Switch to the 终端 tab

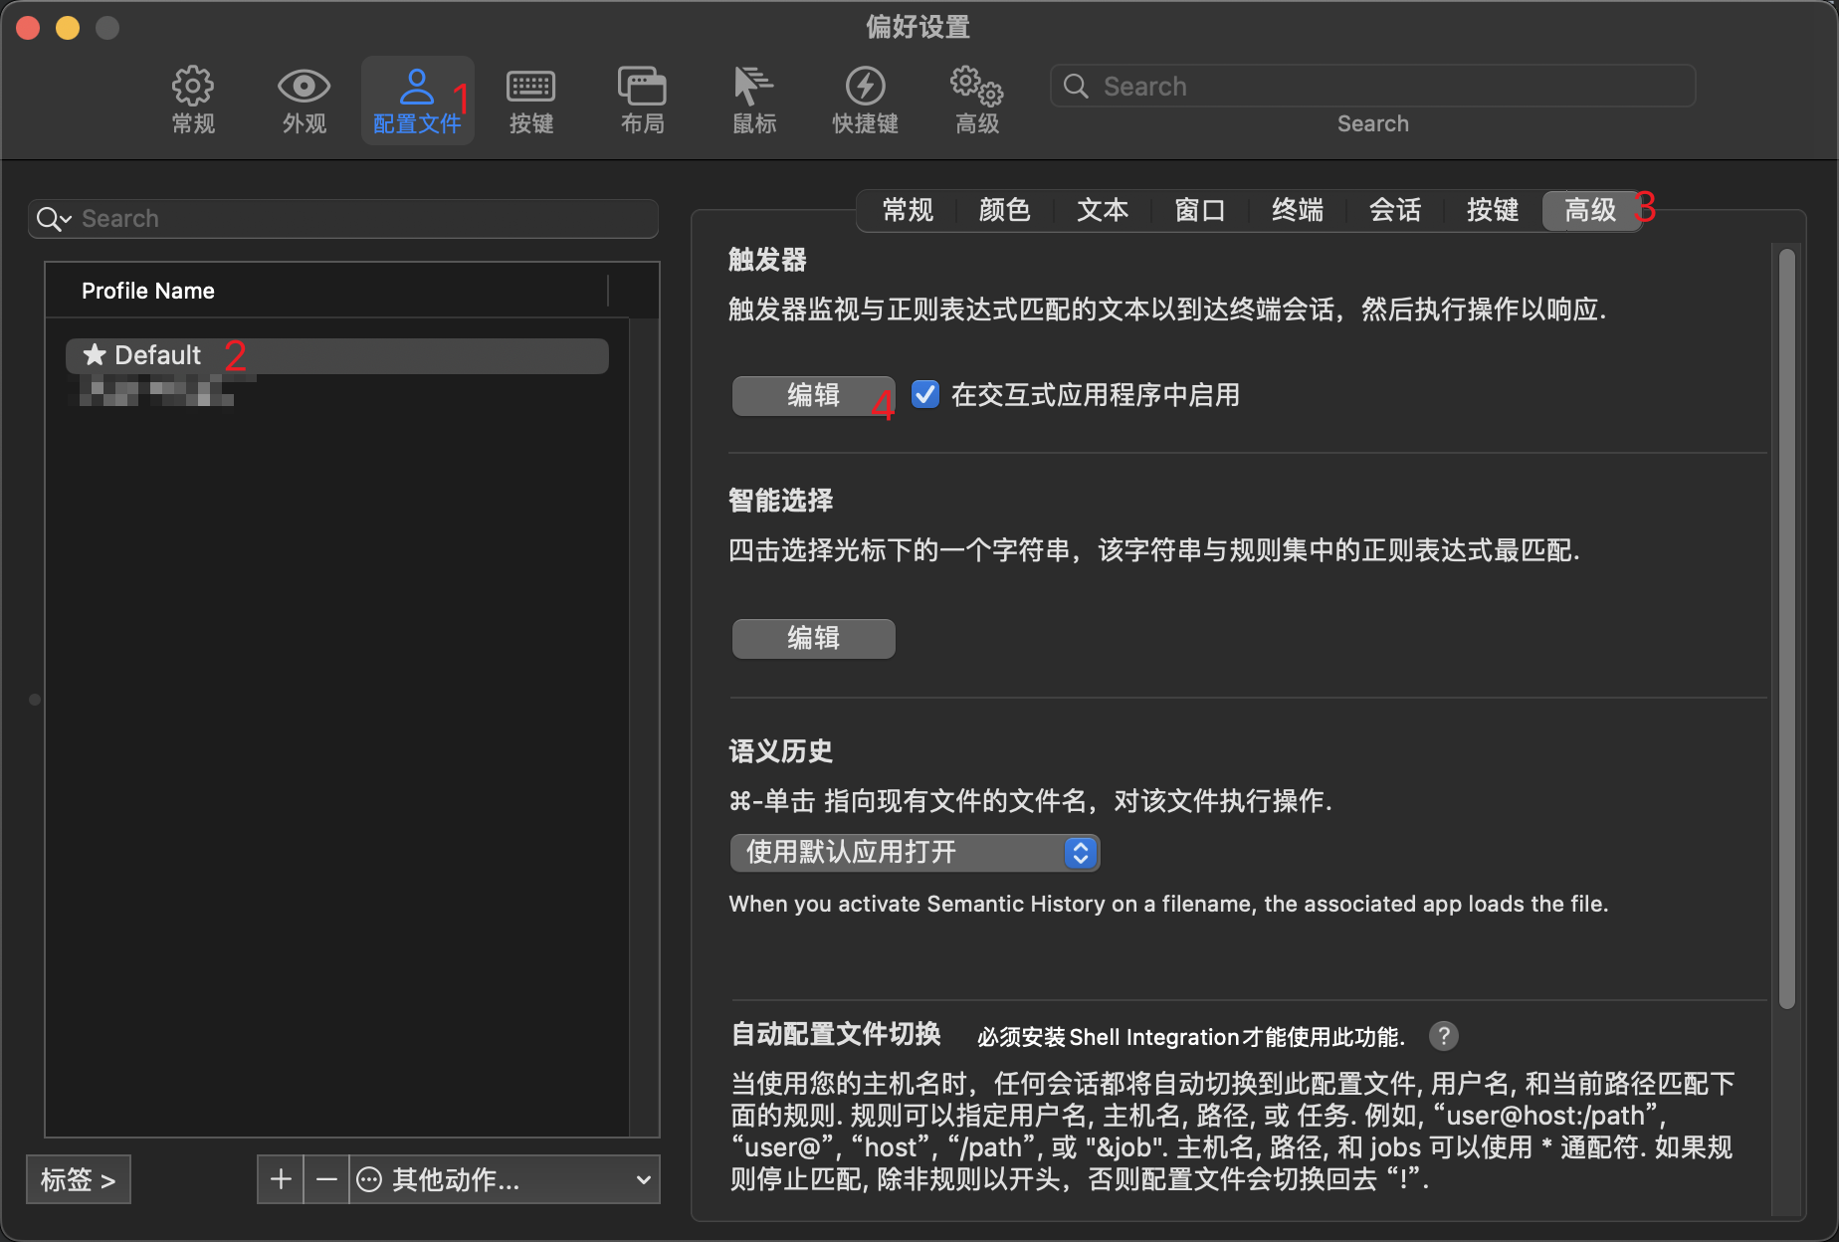[1297, 210]
